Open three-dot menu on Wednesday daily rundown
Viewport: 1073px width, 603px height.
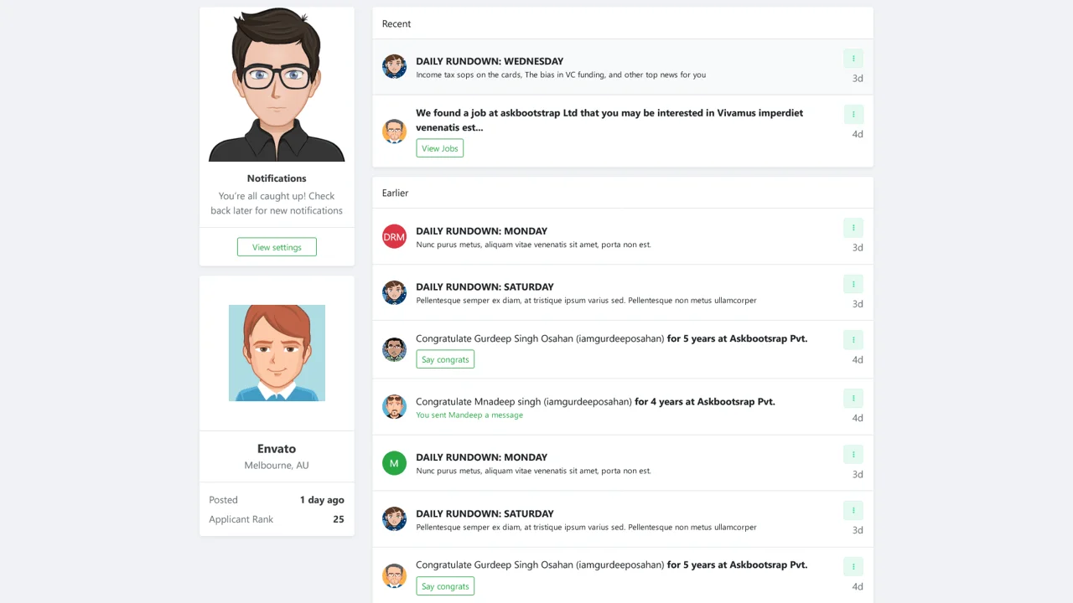tap(853, 58)
